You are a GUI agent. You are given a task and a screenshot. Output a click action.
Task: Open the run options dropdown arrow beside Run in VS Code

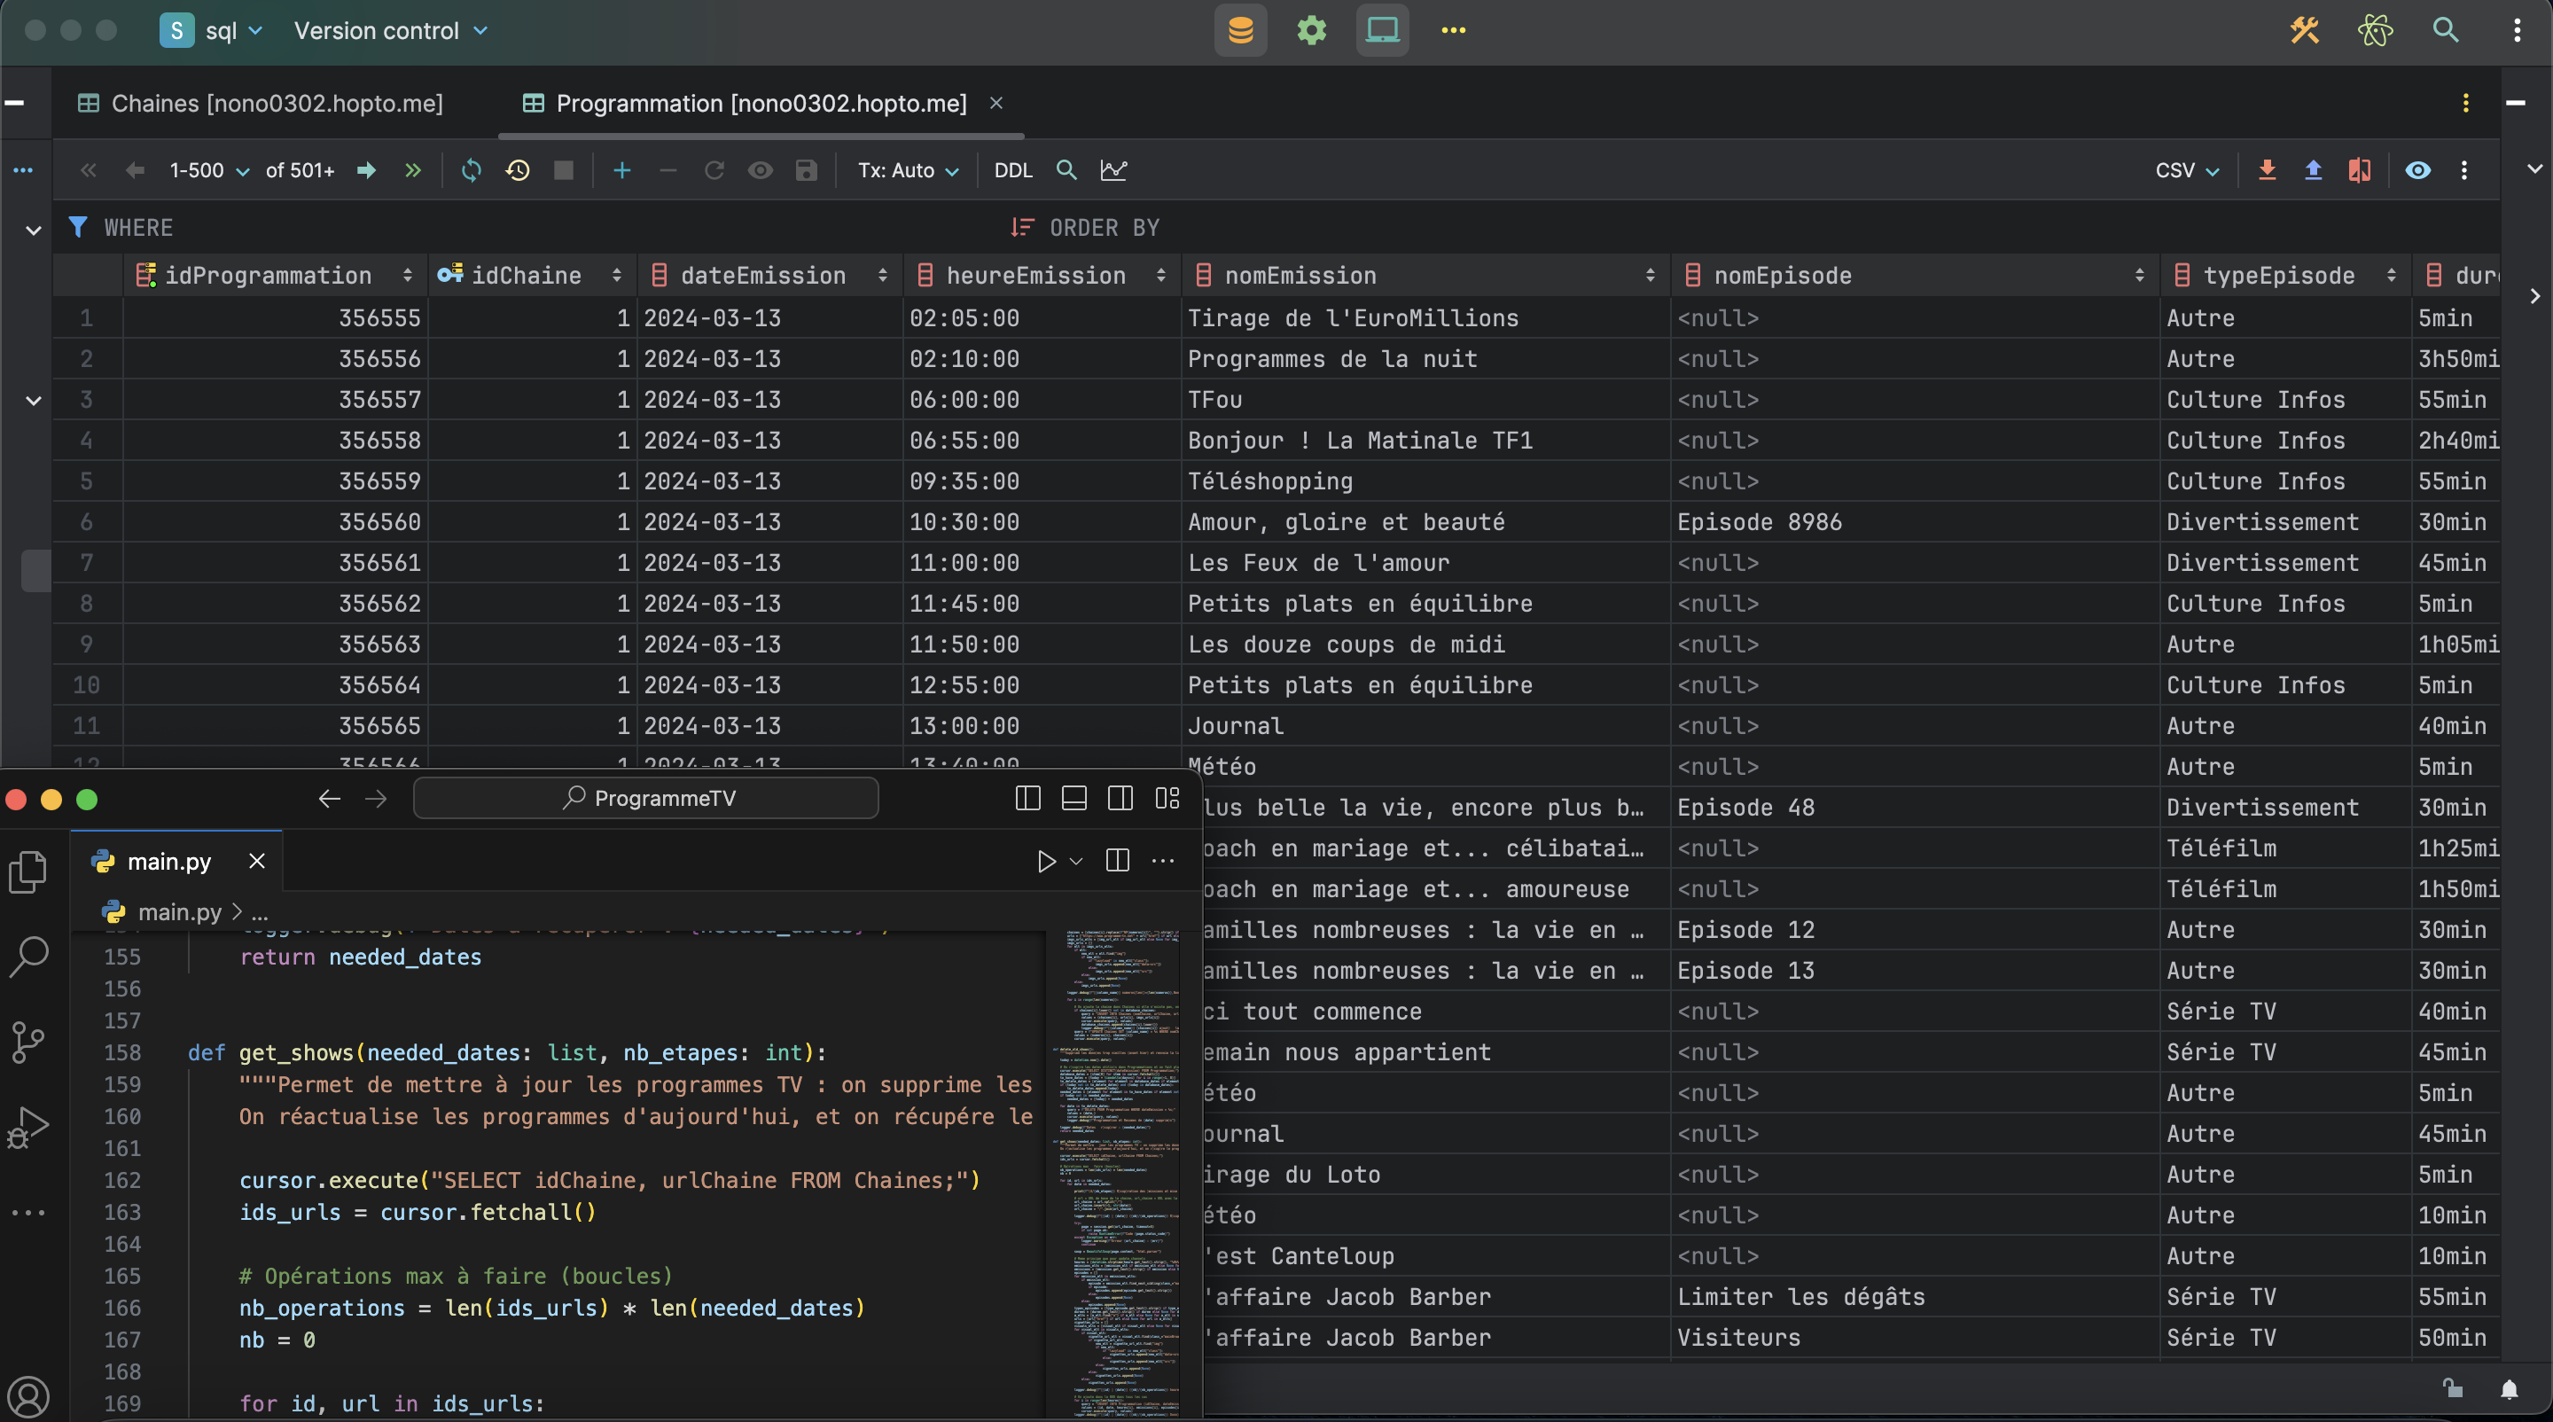point(1076,861)
